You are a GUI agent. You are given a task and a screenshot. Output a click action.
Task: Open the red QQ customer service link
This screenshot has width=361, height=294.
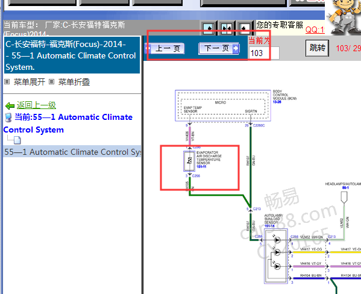click(315, 30)
